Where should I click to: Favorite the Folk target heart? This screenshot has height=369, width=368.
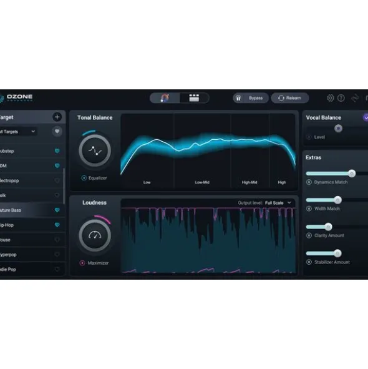(57, 195)
